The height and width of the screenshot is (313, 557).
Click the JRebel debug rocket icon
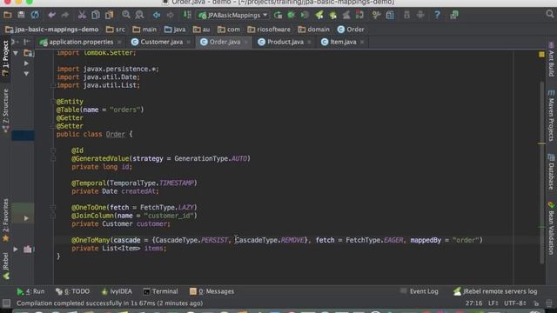tap(332, 15)
